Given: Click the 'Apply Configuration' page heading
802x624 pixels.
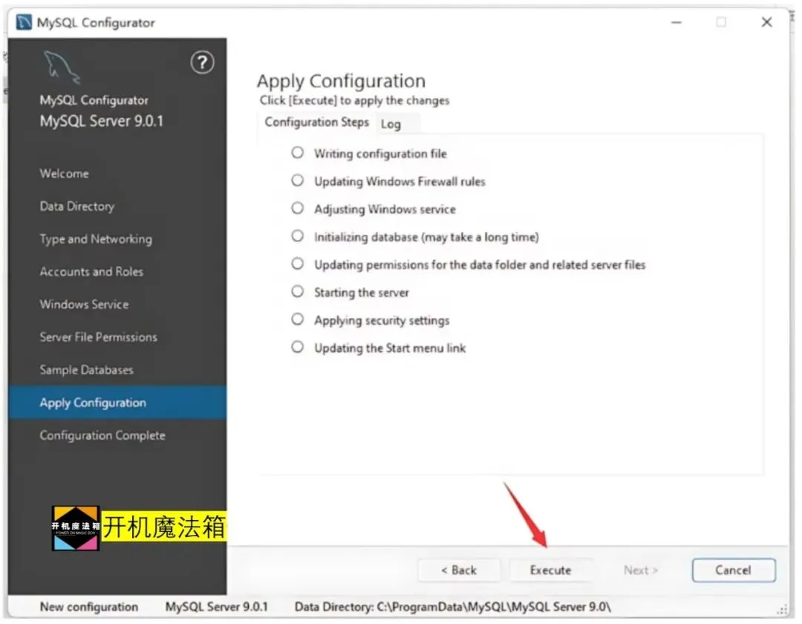Looking at the screenshot, I should click(341, 81).
